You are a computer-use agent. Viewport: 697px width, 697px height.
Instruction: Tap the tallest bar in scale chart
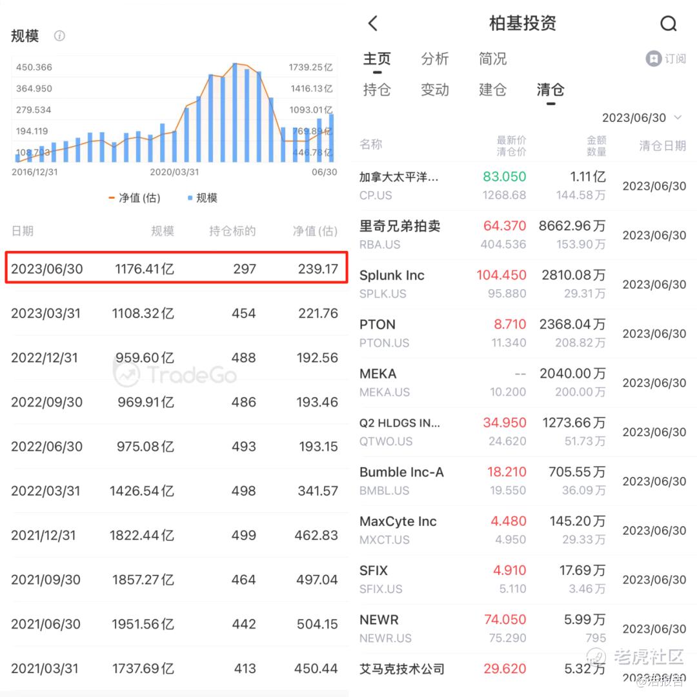pos(235,112)
